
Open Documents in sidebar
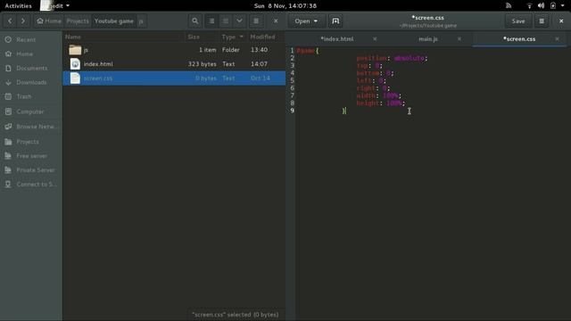coord(31,68)
